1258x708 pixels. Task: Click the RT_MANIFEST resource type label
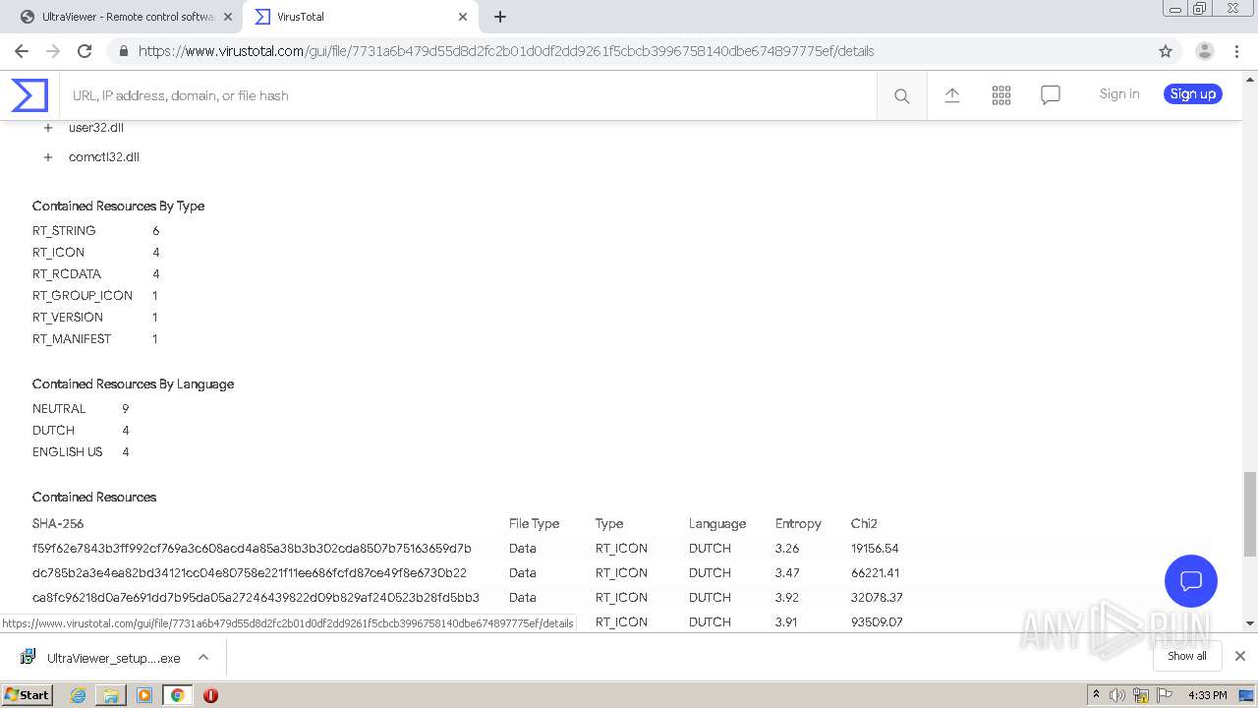pos(72,339)
